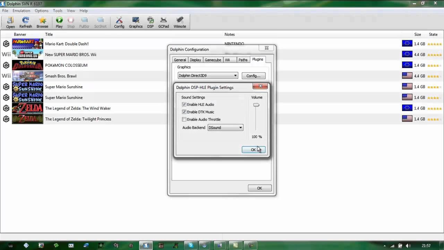The width and height of the screenshot is (444, 250).
Task: Select the Mario Kart: Double Dash!! banner
Action: pyautogui.click(x=28, y=44)
